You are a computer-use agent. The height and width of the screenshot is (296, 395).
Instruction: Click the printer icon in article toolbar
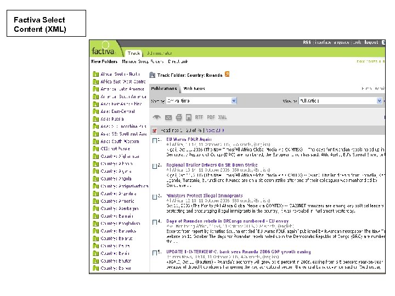click(x=179, y=117)
